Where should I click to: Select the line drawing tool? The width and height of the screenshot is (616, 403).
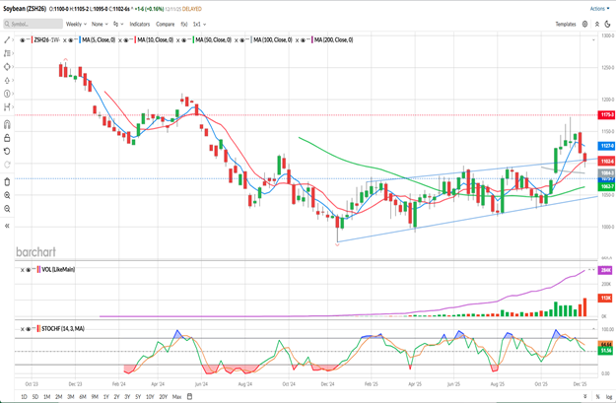click(x=7, y=39)
